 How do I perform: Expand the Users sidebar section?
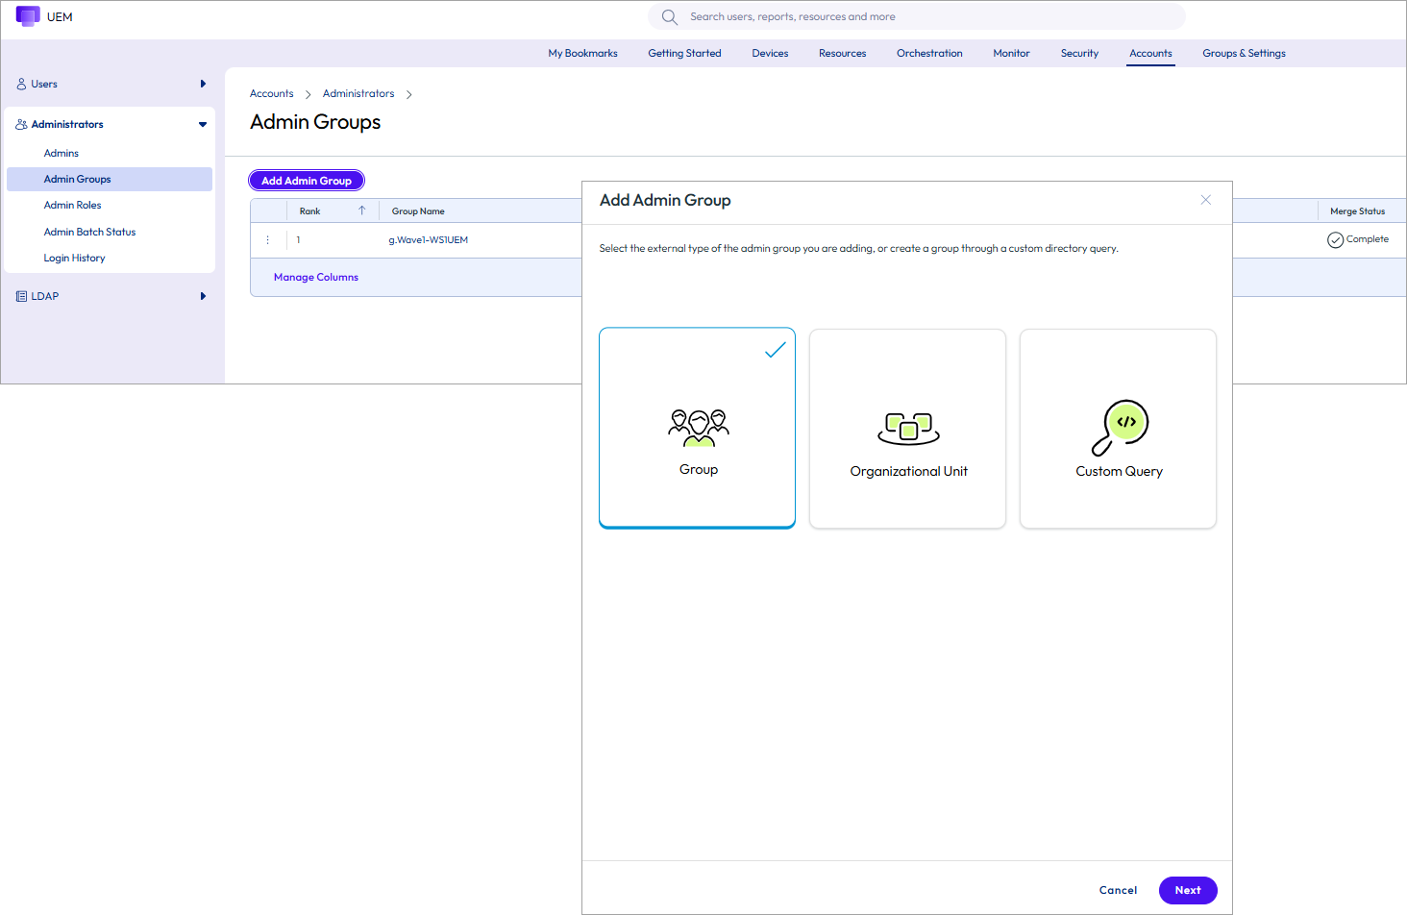[x=203, y=85]
